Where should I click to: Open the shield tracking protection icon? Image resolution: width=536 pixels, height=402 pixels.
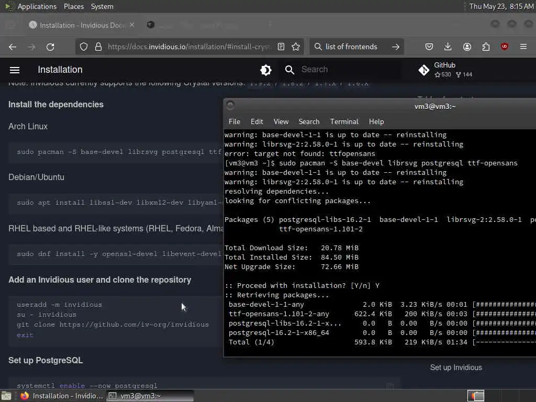click(84, 47)
